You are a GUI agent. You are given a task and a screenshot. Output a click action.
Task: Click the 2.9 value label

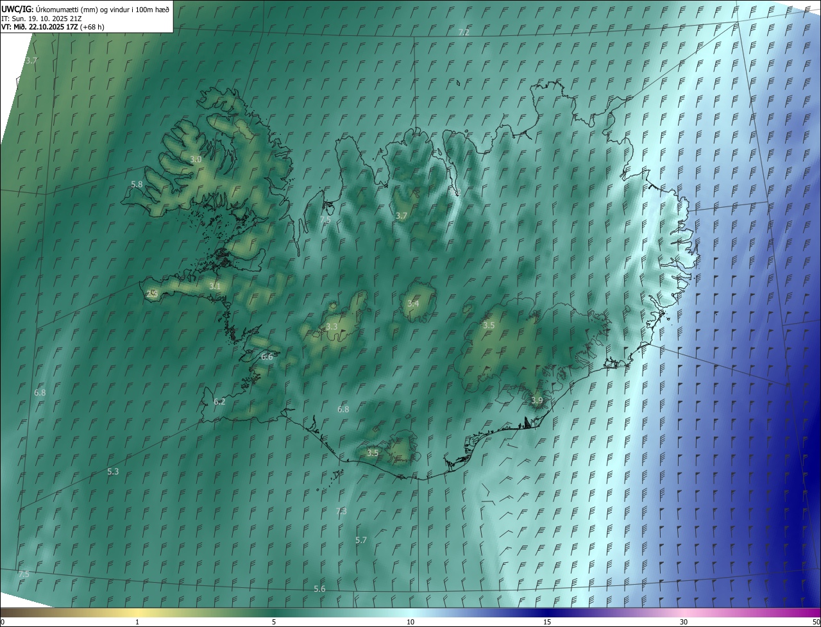(152, 294)
